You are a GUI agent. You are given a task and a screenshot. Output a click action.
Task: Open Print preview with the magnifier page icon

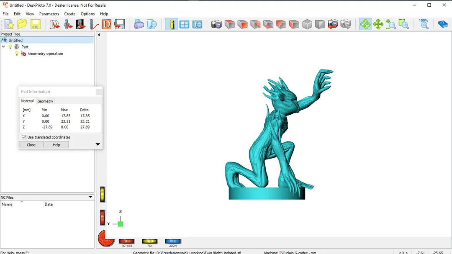point(152,24)
